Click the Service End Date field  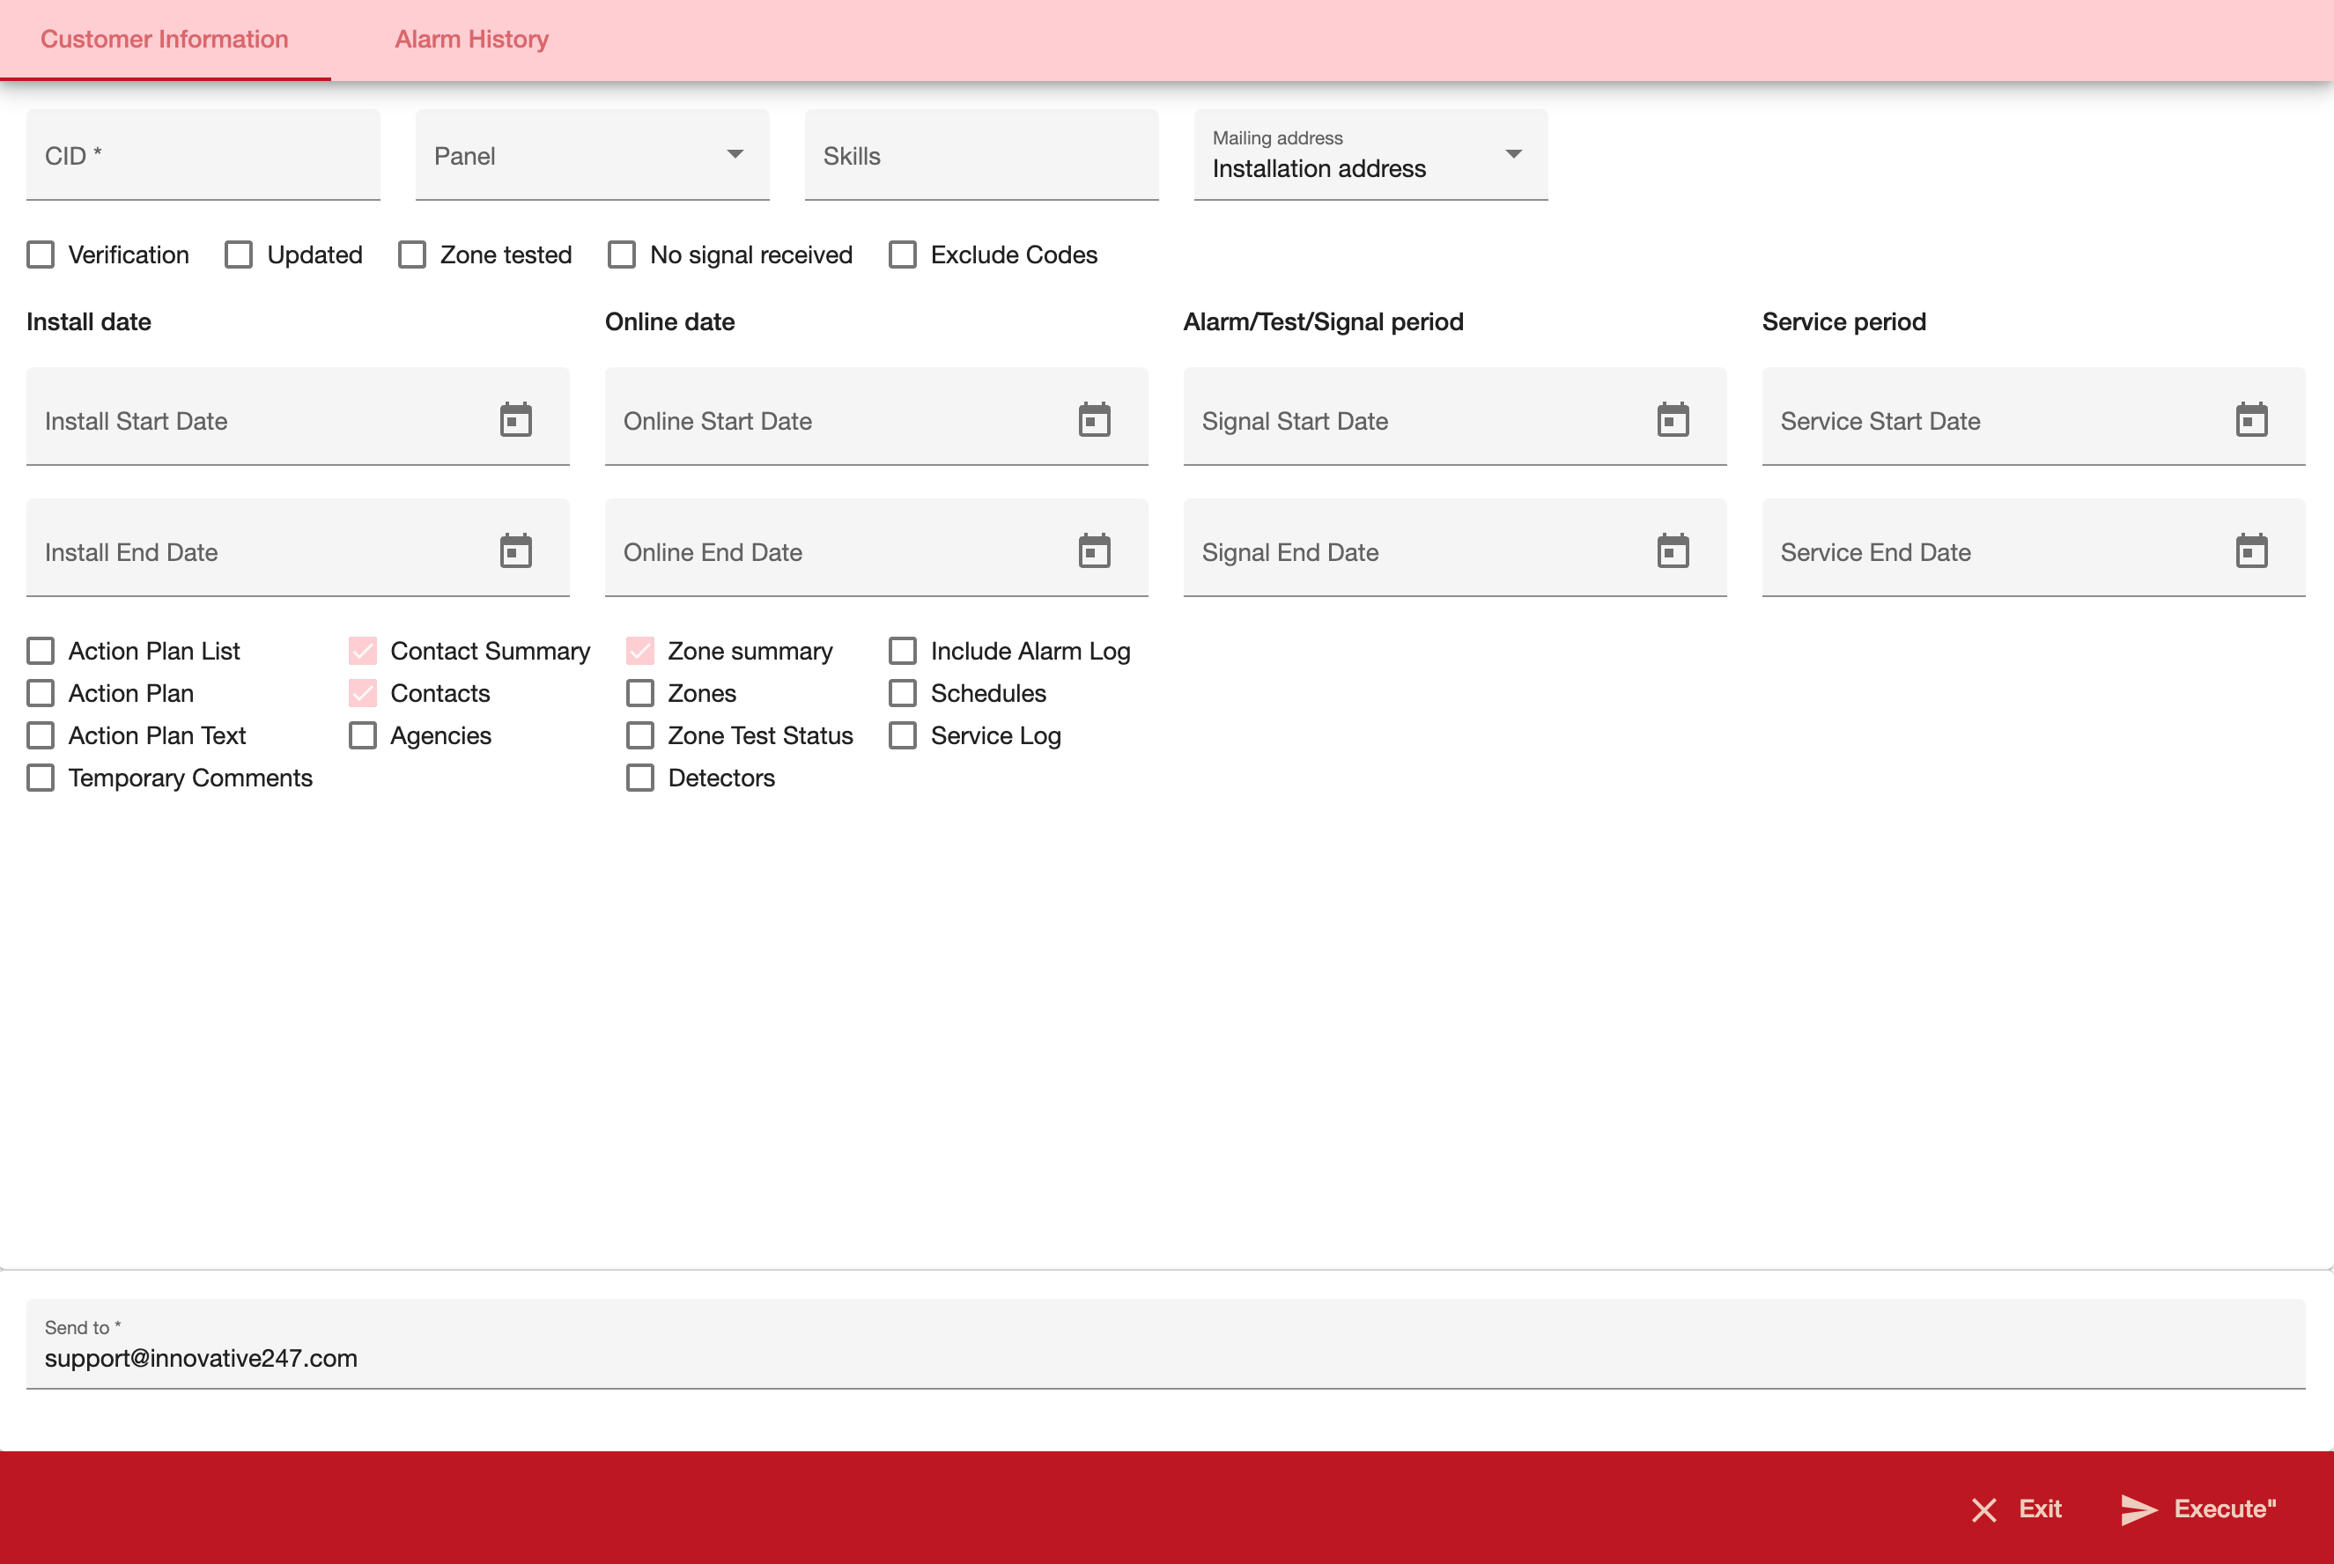tap(2034, 549)
